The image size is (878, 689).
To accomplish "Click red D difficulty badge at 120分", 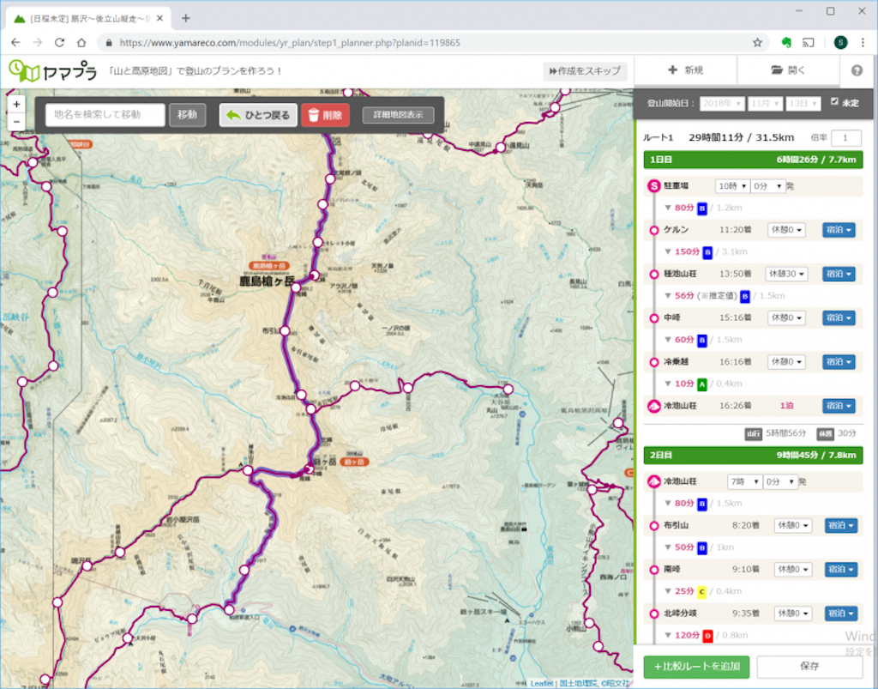I will (x=707, y=636).
